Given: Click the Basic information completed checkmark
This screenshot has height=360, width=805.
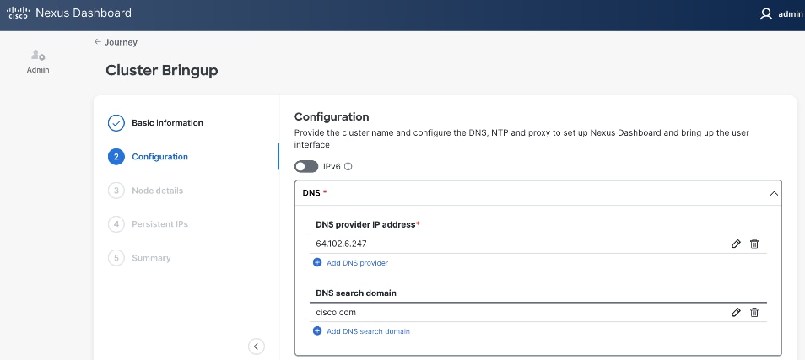Looking at the screenshot, I should (116, 123).
